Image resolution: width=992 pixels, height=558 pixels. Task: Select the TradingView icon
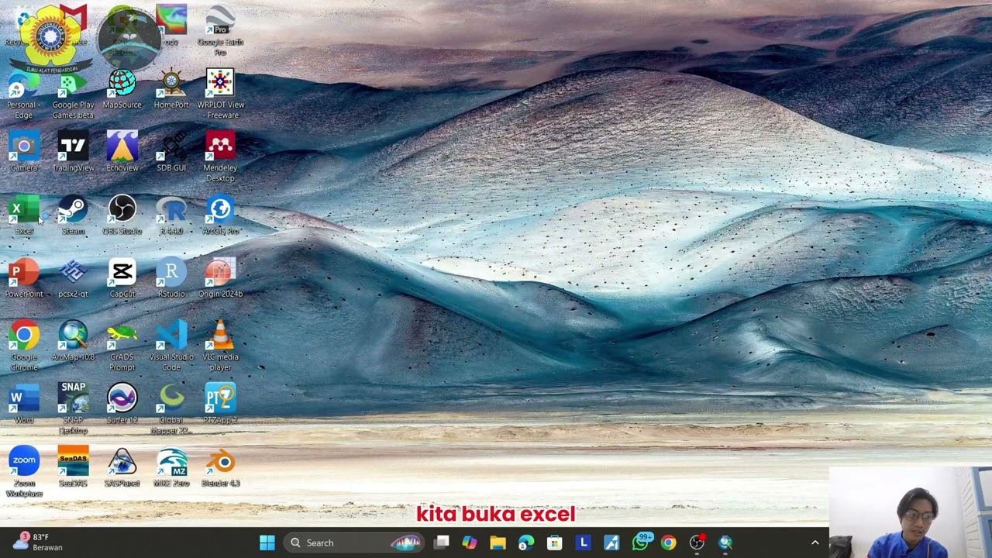(x=73, y=152)
